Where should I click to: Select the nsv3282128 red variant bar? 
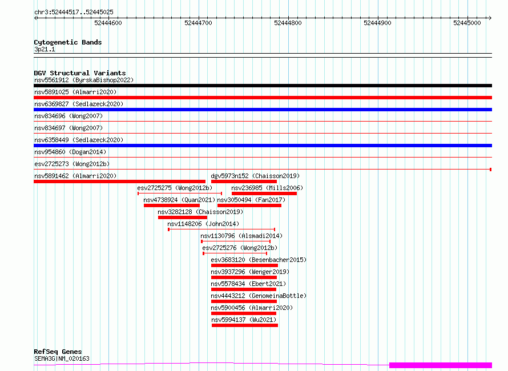click(x=183, y=217)
